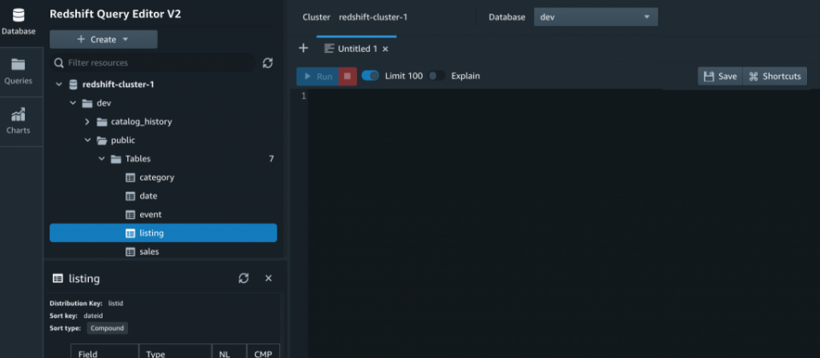Collapse the public schema node
Screen dimensions: 820x358
(x=87, y=141)
